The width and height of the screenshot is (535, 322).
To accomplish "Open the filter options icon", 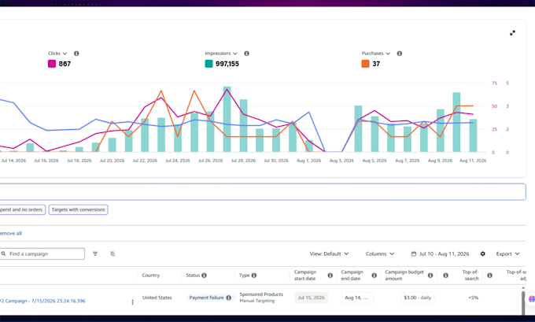I will pyautogui.click(x=95, y=254).
